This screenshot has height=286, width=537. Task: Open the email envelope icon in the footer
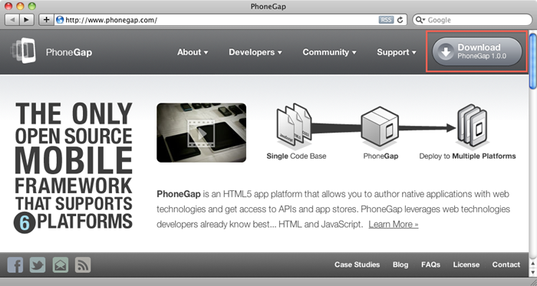(x=61, y=265)
